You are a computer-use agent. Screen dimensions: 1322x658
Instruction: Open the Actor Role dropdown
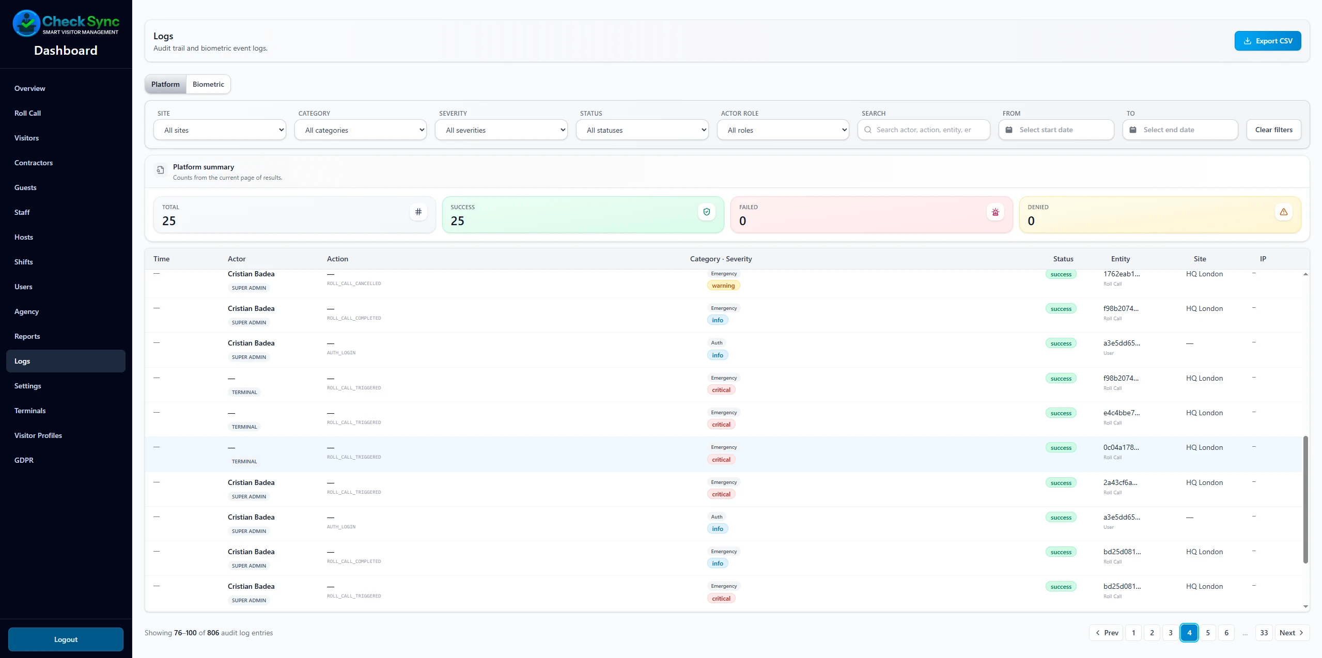783,130
